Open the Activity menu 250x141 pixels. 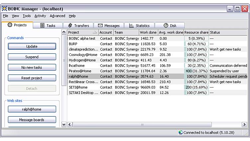click(x=40, y=16)
